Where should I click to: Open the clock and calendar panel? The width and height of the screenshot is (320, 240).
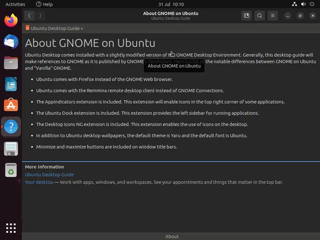coord(171,4)
